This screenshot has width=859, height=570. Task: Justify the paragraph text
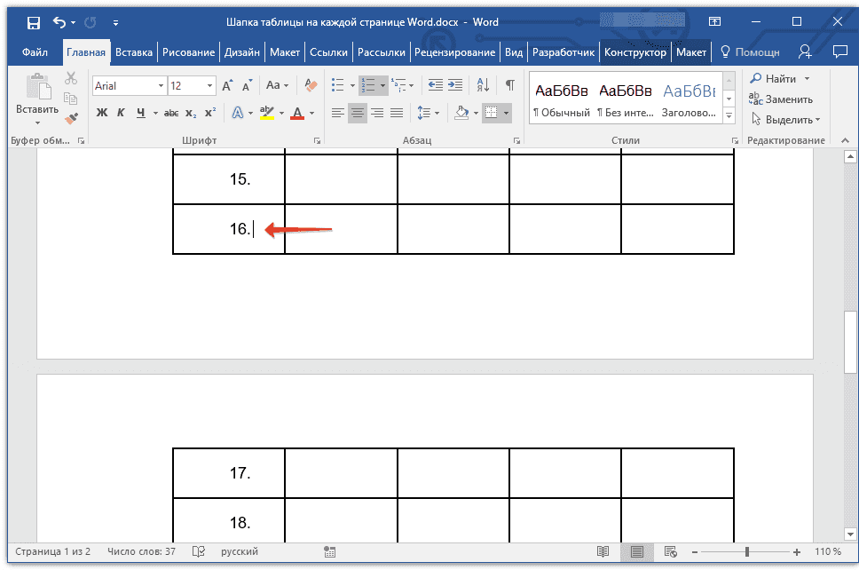[397, 113]
